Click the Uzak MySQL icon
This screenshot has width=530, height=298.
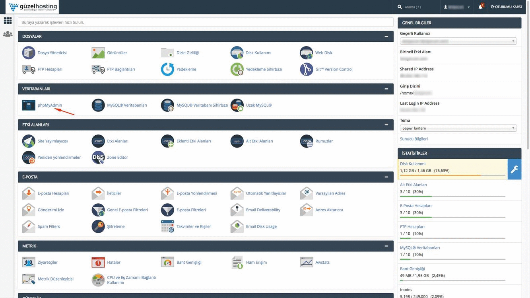point(237,105)
